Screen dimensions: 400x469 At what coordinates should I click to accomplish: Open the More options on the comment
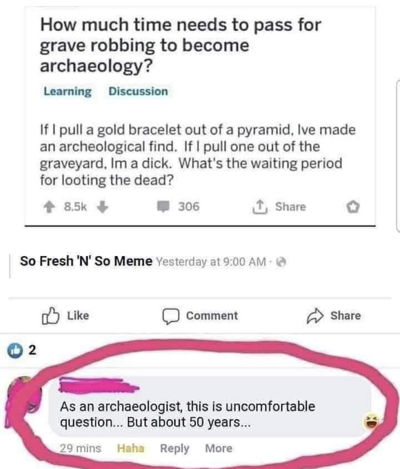click(219, 448)
